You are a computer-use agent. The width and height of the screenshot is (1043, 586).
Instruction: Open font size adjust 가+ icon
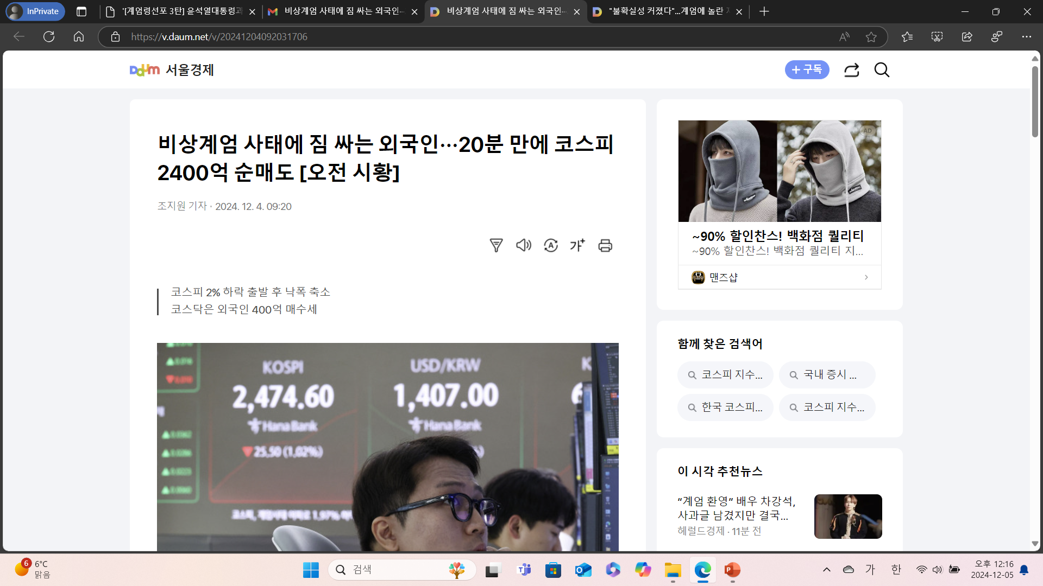click(x=577, y=245)
